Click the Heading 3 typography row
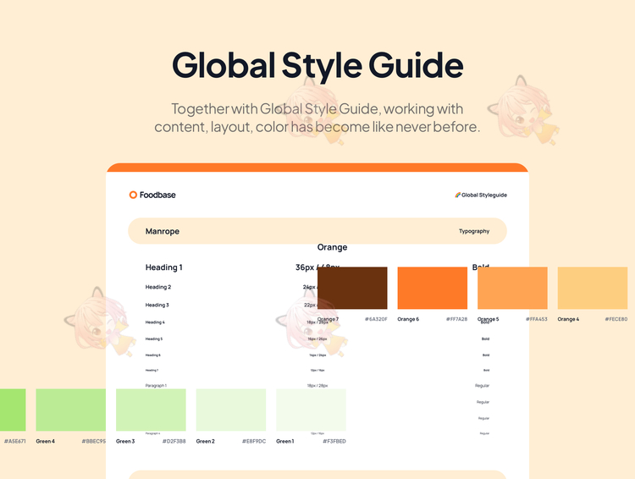 [x=317, y=305]
